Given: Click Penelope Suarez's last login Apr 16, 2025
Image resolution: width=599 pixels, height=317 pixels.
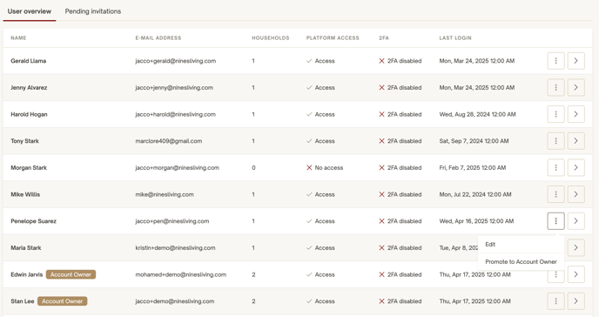Looking at the screenshot, I should tap(476, 221).
